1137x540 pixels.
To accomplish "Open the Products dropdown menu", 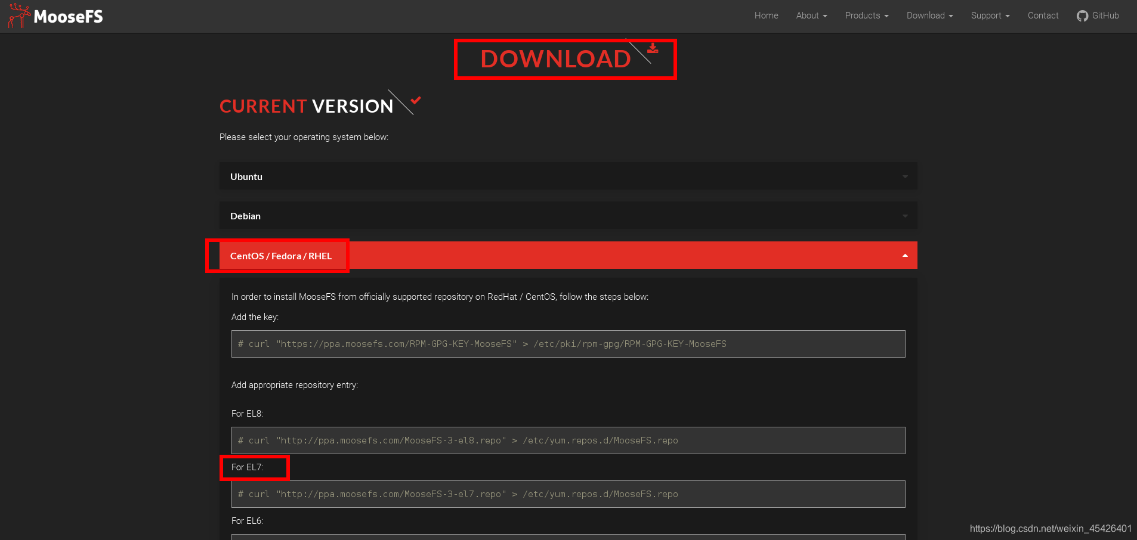I will [867, 15].
